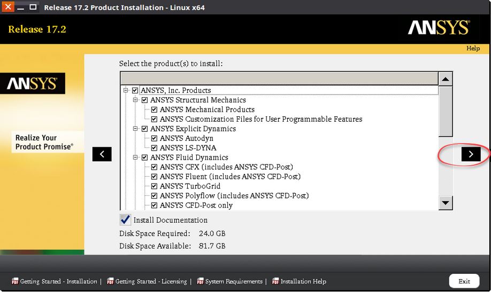
Task: Click the Install Documentation label
Action: click(x=170, y=220)
